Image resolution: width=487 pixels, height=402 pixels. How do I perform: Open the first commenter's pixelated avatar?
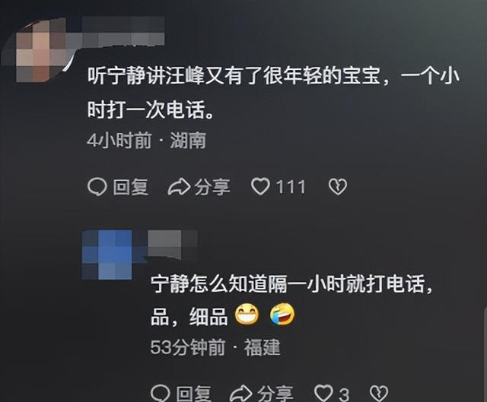(x=40, y=49)
